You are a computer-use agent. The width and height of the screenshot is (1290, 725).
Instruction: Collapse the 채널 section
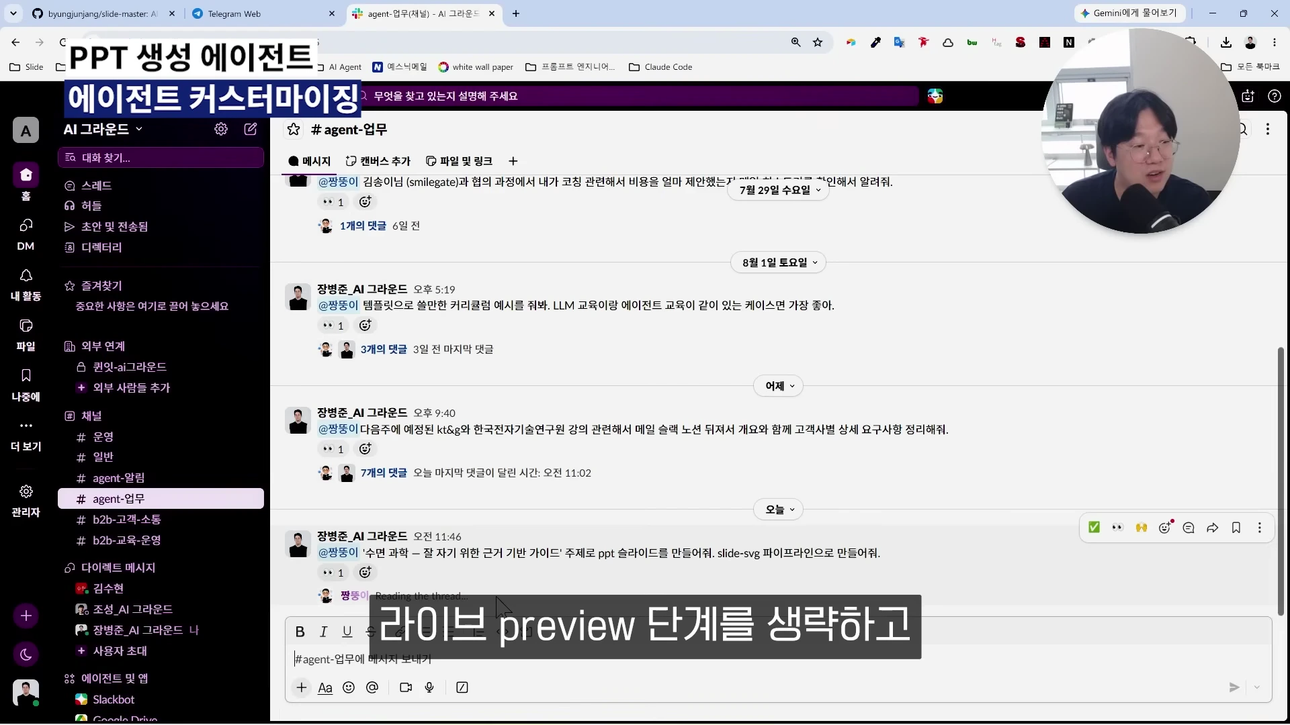91,416
